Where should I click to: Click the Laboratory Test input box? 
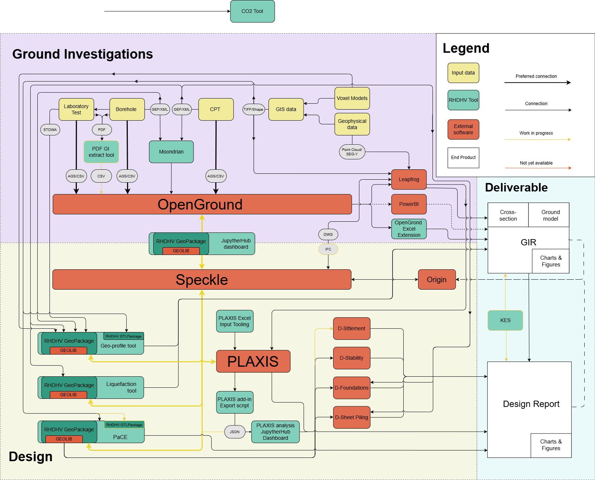76,109
